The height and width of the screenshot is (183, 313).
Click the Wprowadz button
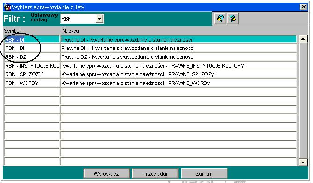click(106, 174)
